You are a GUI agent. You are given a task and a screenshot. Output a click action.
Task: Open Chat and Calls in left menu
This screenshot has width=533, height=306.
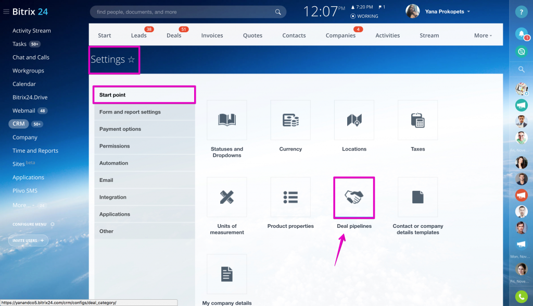31,57
